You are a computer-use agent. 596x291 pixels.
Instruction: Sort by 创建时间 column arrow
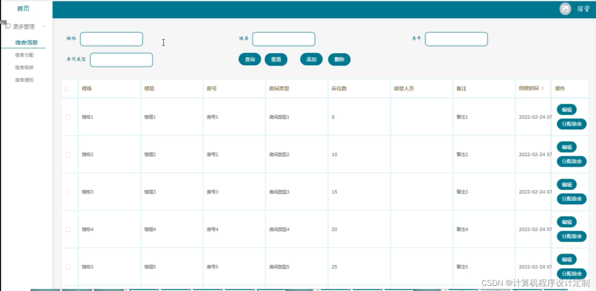click(x=543, y=89)
